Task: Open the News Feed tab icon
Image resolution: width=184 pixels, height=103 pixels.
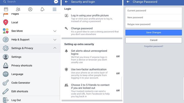Action: click(x=6, y=9)
